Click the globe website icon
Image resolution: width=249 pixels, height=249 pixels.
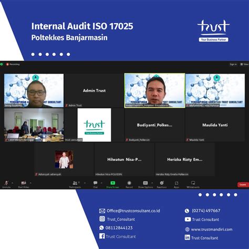[x=188, y=229]
